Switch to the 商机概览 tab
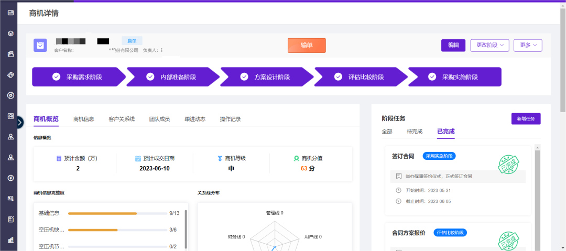This screenshot has height=251, width=566. coord(46,119)
